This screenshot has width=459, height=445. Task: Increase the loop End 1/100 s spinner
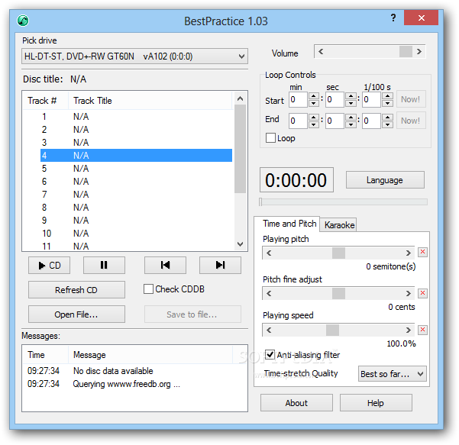[x=387, y=118]
